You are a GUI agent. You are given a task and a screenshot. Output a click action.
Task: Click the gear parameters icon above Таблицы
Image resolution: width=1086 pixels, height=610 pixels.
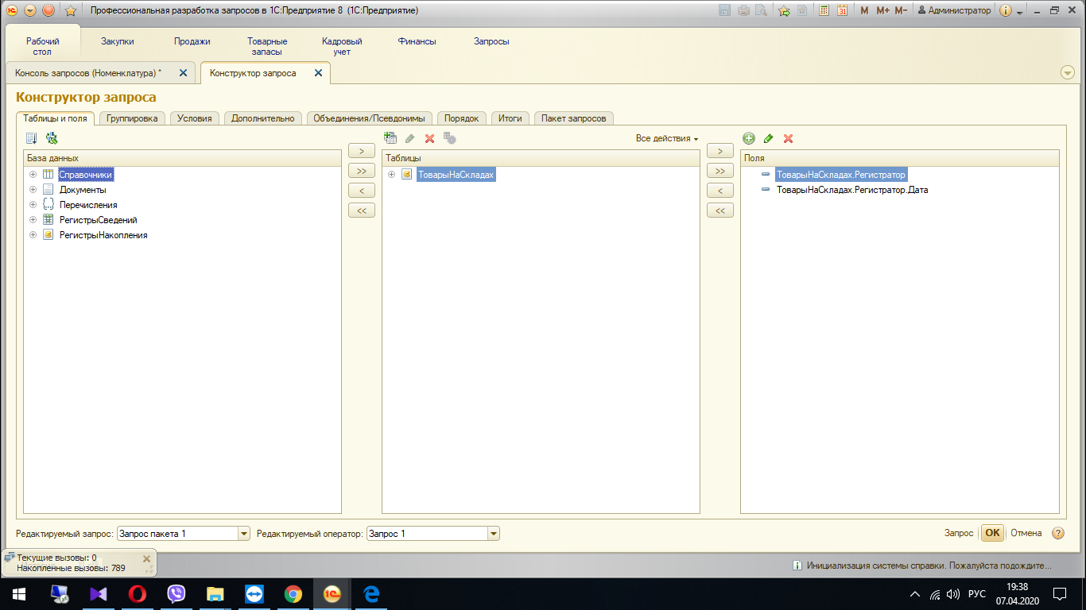(450, 138)
